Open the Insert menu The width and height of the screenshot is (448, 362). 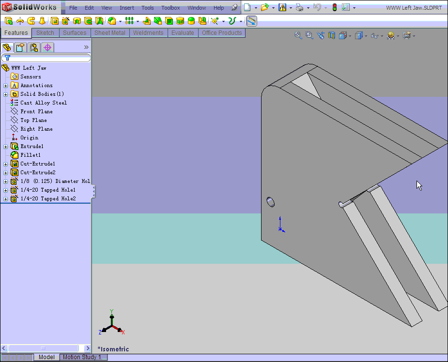coord(127,8)
